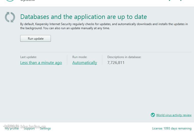Click the update arrows icon

click(x=10, y=17)
